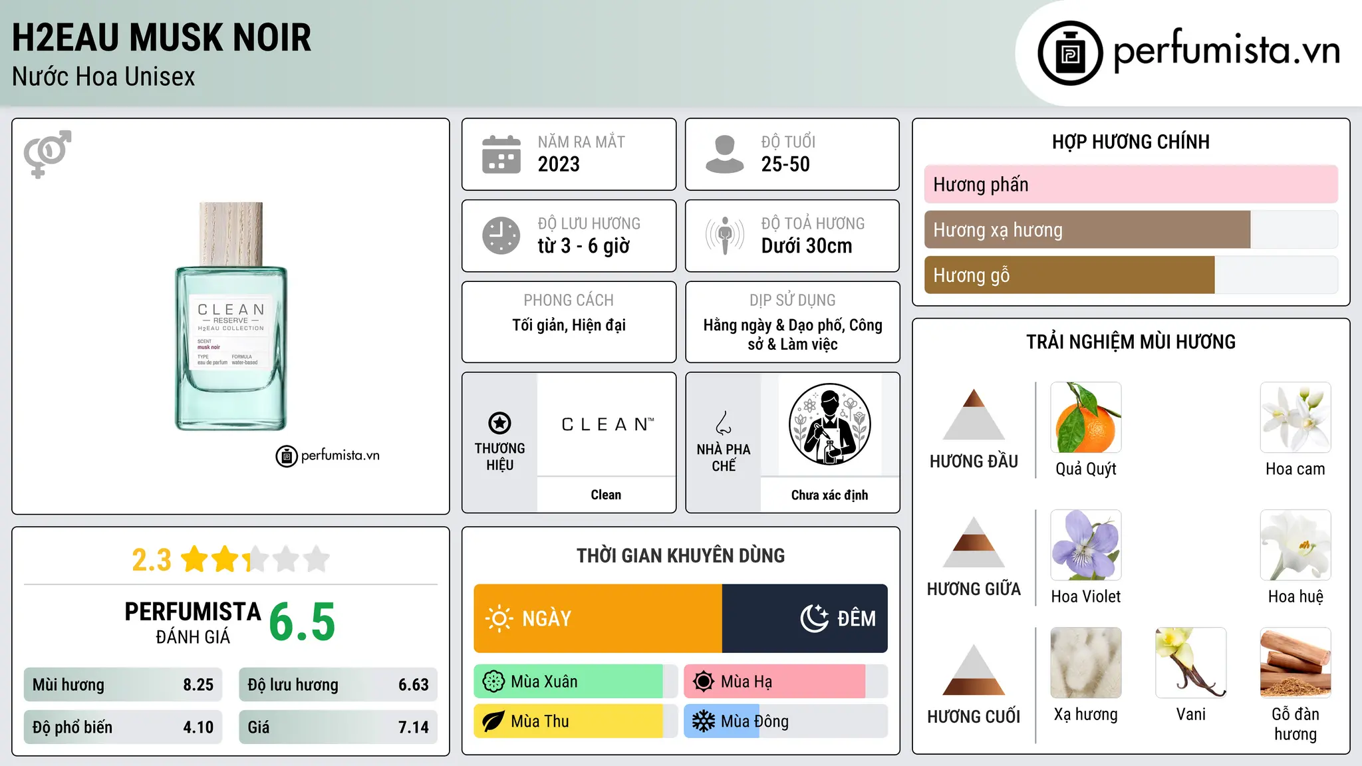Click the Hợp hương chính heading
The image size is (1362, 766).
[x=1131, y=142]
